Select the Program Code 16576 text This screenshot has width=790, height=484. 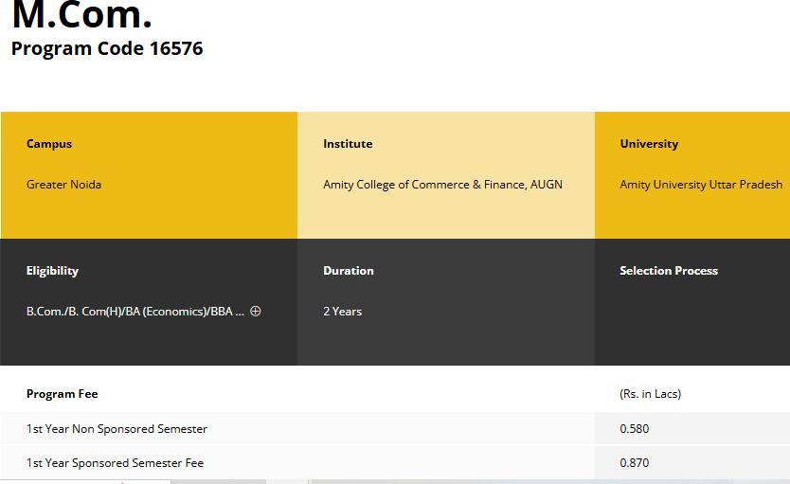(107, 48)
